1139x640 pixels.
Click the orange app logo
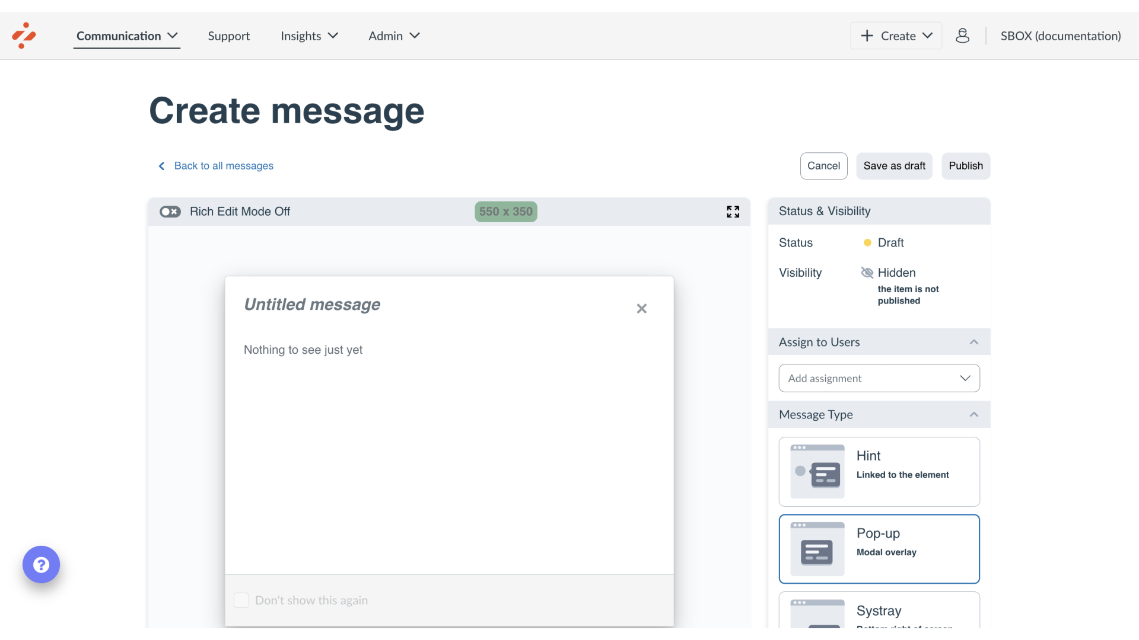coord(24,36)
